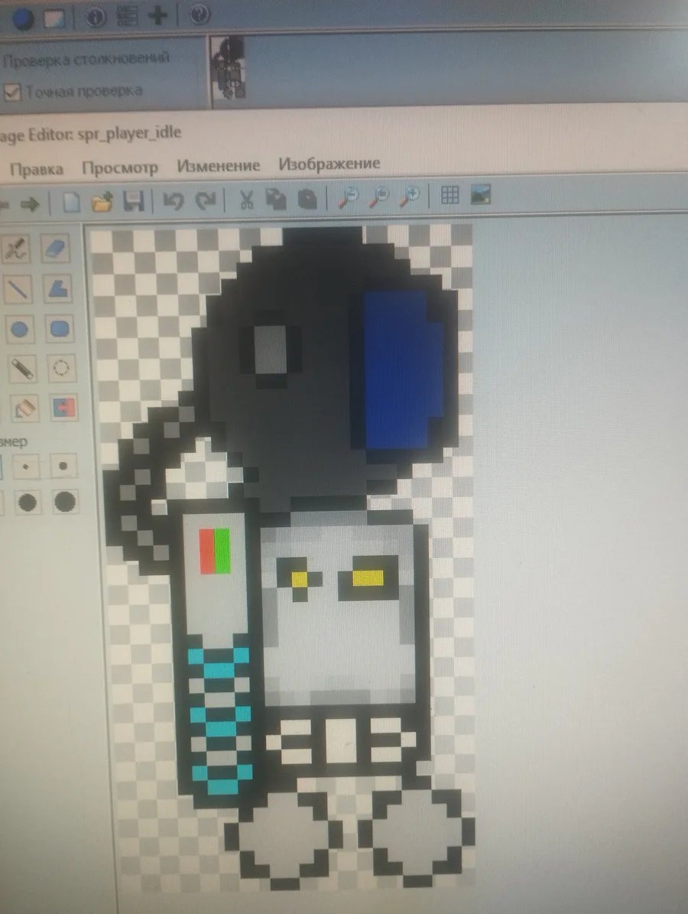Open the Просмотр menu

pos(120,168)
